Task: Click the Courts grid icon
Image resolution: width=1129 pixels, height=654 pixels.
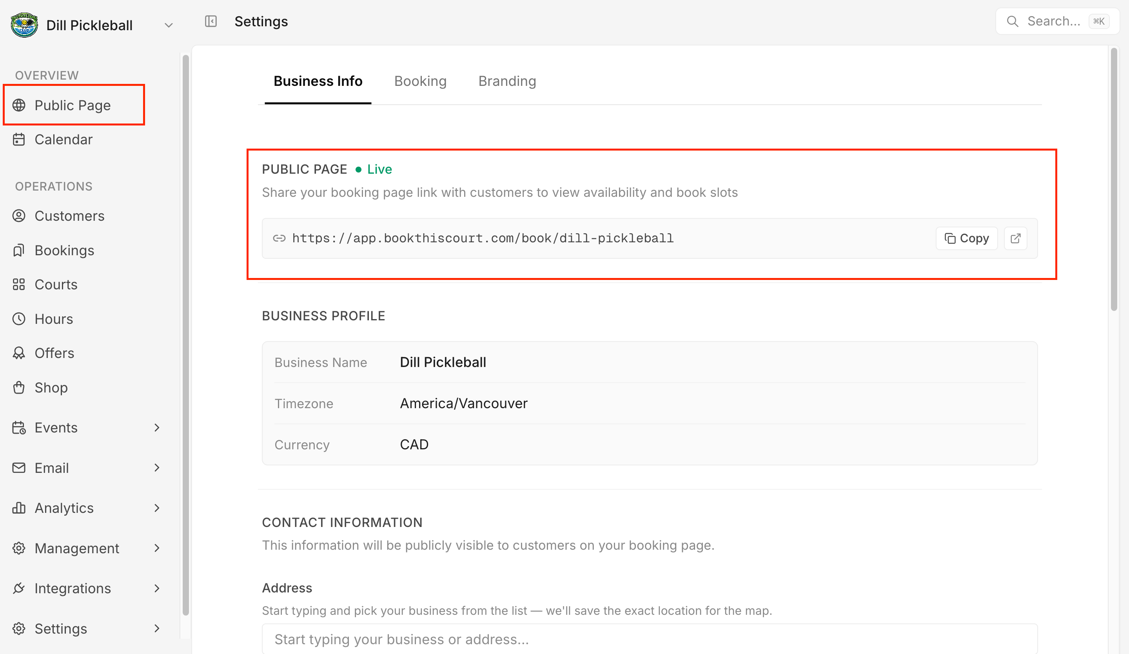Action: (x=19, y=284)
